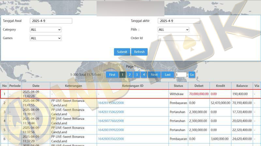
Task: Select page 1 in pagination
Action: (122, 75)
